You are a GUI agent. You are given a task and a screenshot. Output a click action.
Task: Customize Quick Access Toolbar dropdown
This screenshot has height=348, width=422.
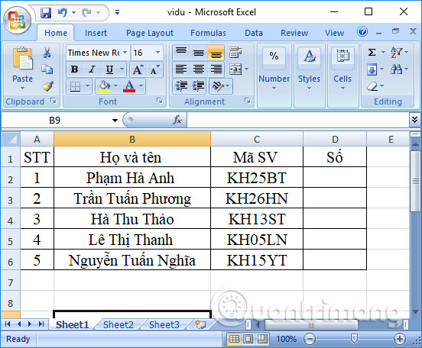tap(117, 12)
